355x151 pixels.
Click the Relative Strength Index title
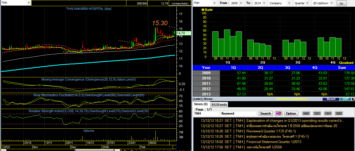(x=88, y=111)
